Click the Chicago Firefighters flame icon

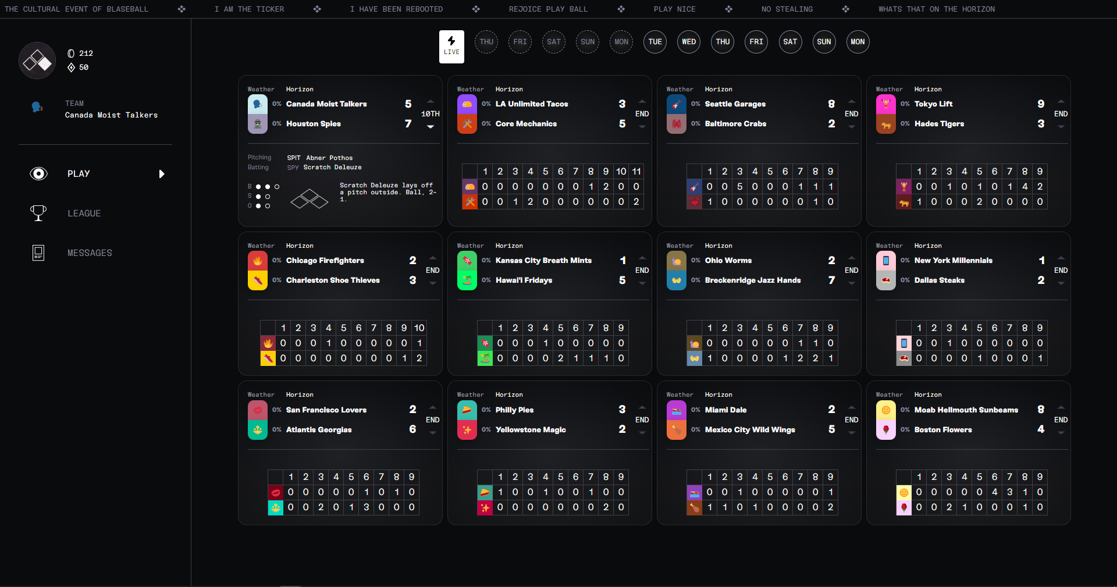coord(257,261)
